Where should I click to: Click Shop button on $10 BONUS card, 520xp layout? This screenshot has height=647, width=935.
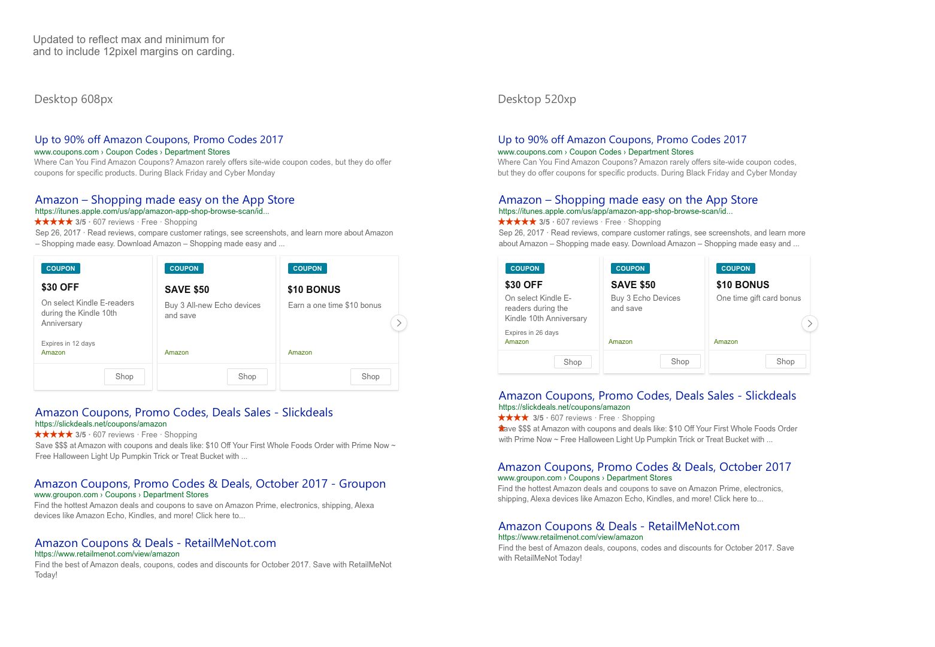pos(785,361)
